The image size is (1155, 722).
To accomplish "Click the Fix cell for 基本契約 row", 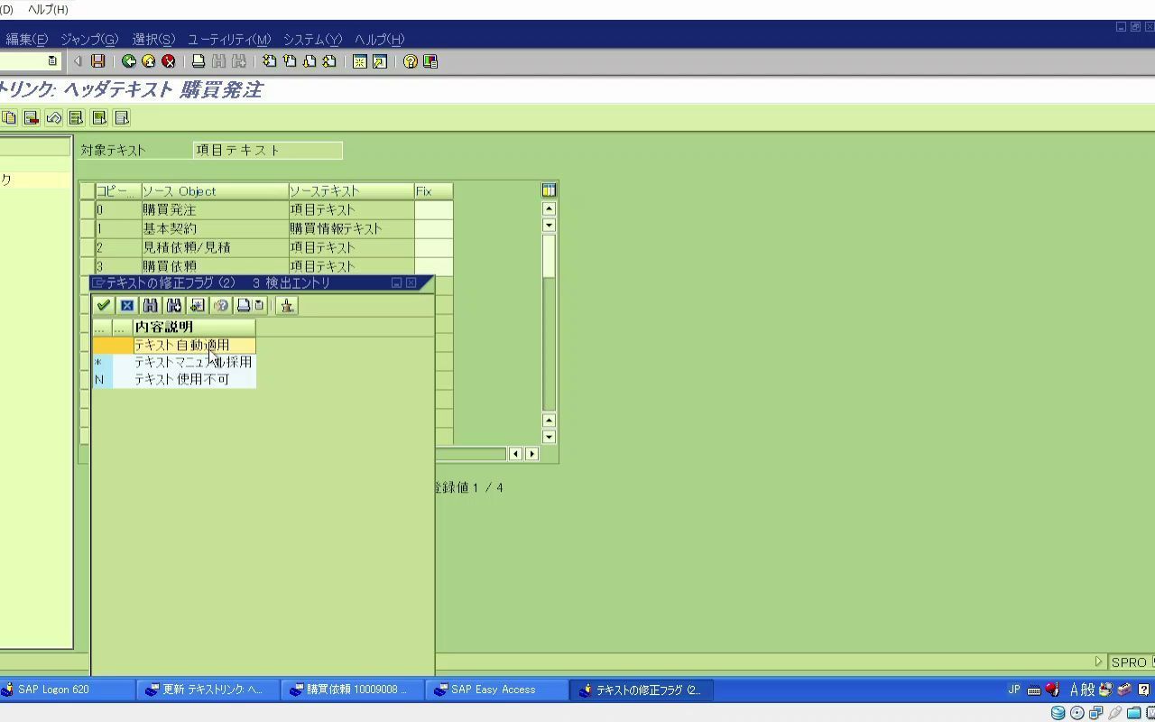I will click(434, 228).
